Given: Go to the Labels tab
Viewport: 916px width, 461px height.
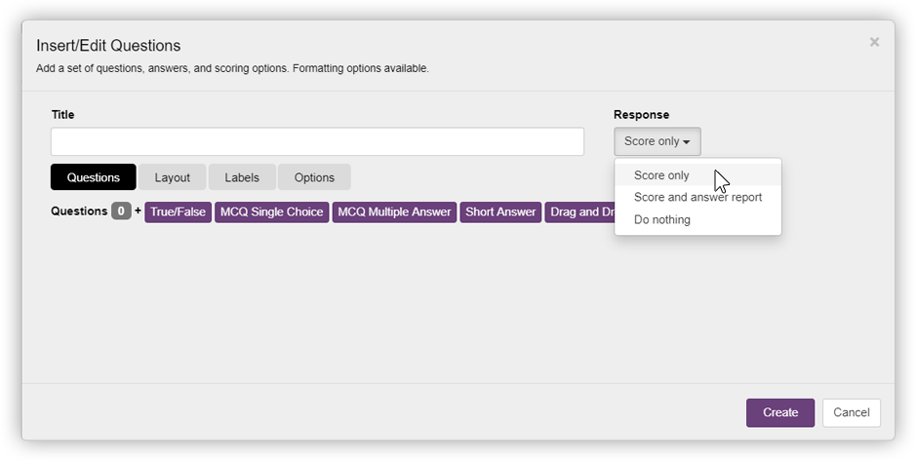Looking at the screenshot, I should click(x=242, y=177).
